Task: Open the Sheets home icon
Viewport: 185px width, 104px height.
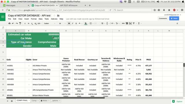Action: click(3, 17)
